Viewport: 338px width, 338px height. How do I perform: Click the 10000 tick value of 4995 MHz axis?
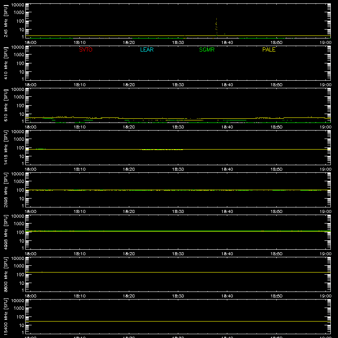18,216
